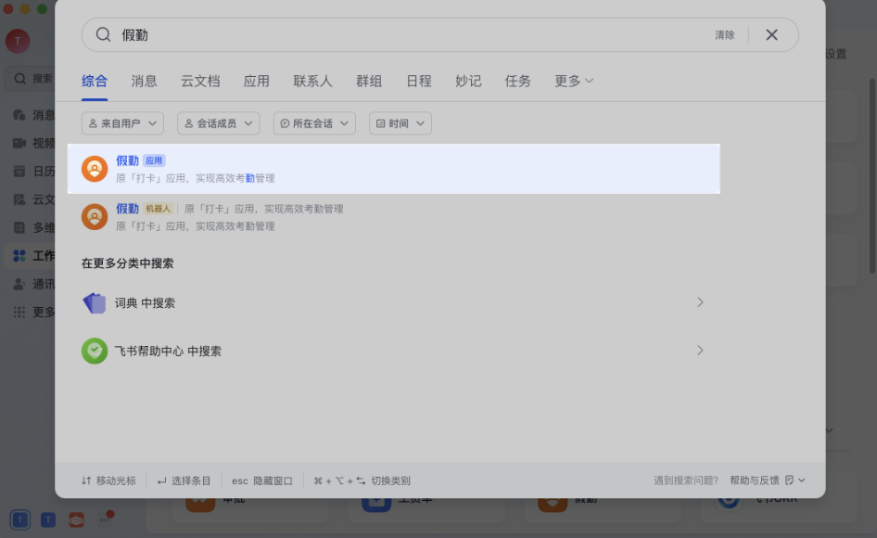
Task: Switch to the 应用 search tab
Action: 257,82
